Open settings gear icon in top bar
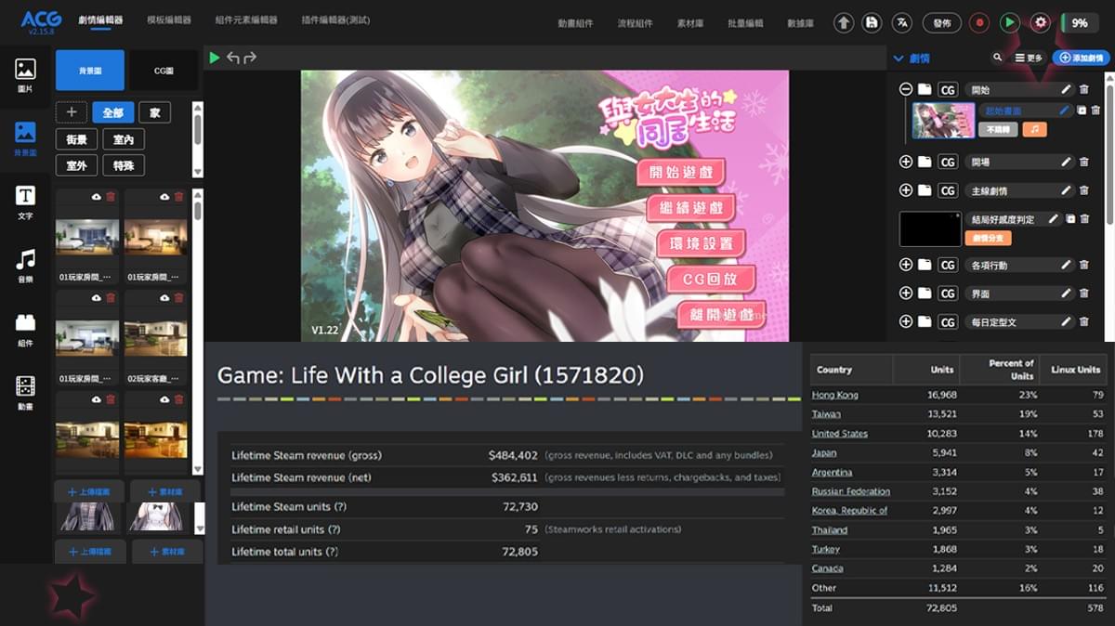The image size is (1115, 626). (x=1040, y=23)
